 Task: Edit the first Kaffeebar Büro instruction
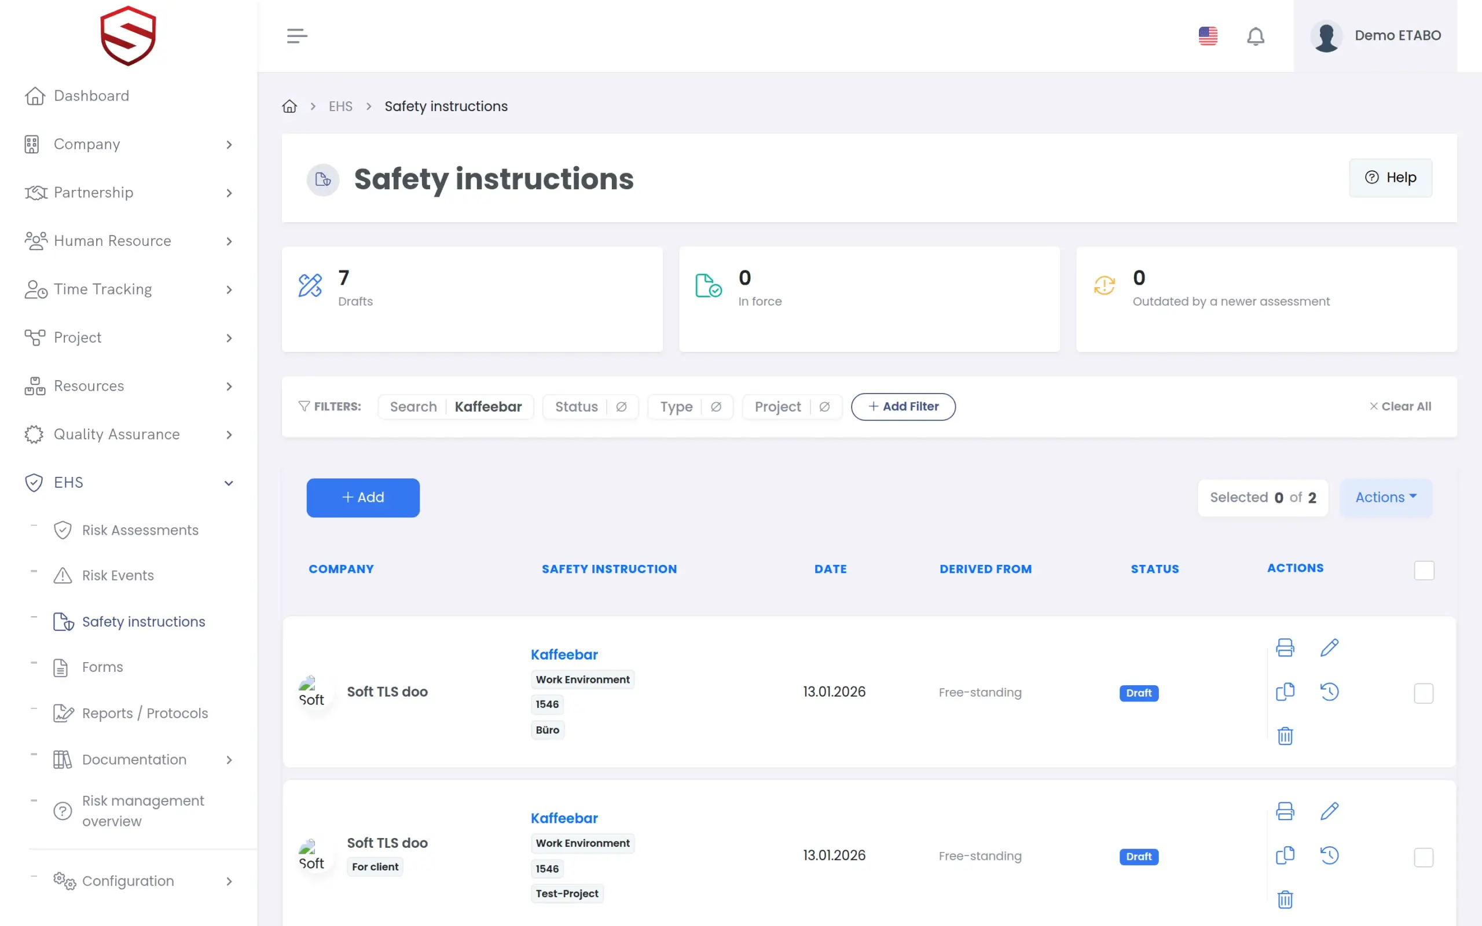point(1329,648)
